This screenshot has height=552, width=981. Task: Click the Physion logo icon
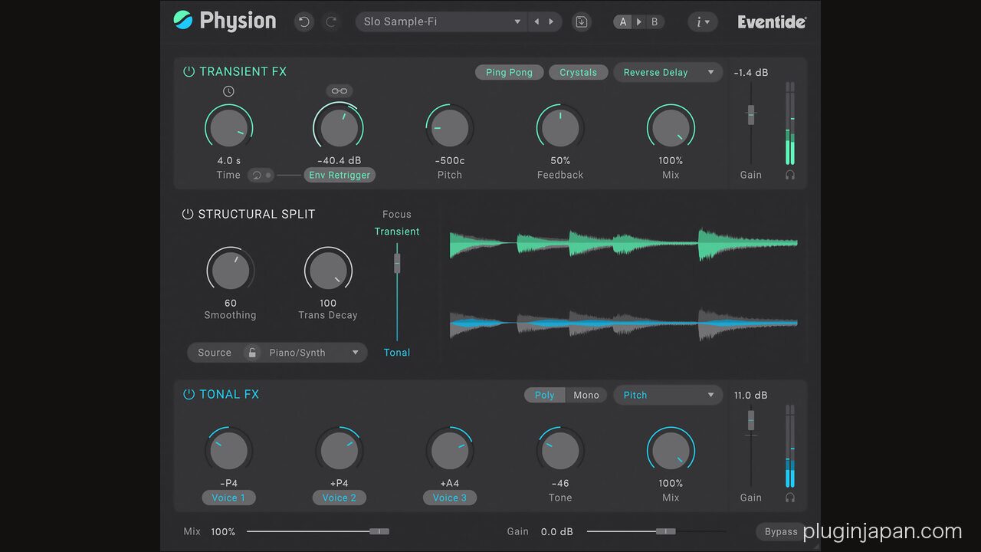[183, 20]
